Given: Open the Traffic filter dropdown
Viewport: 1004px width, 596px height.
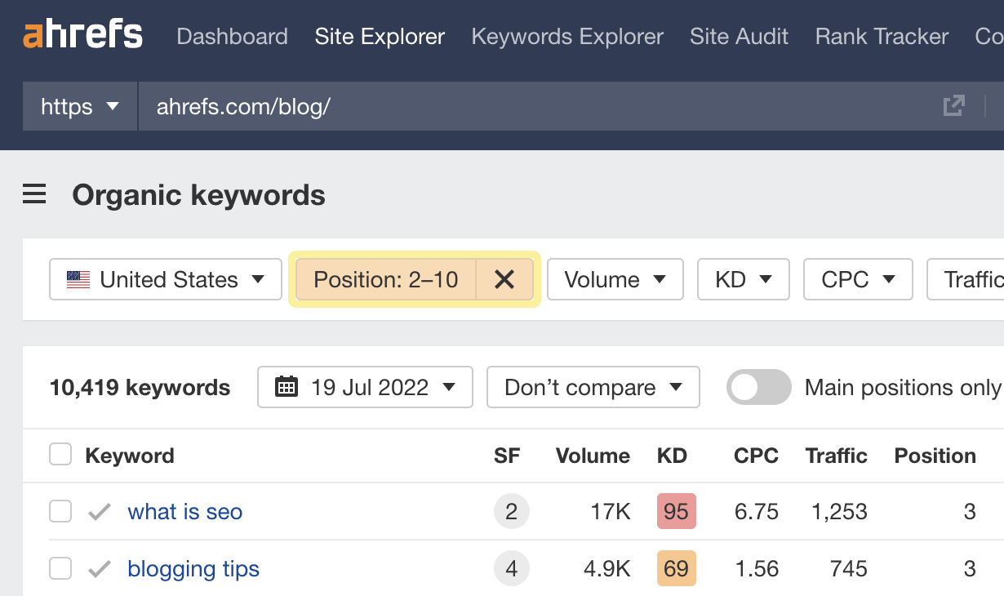Looking at the screenshot, I should 966,279.
